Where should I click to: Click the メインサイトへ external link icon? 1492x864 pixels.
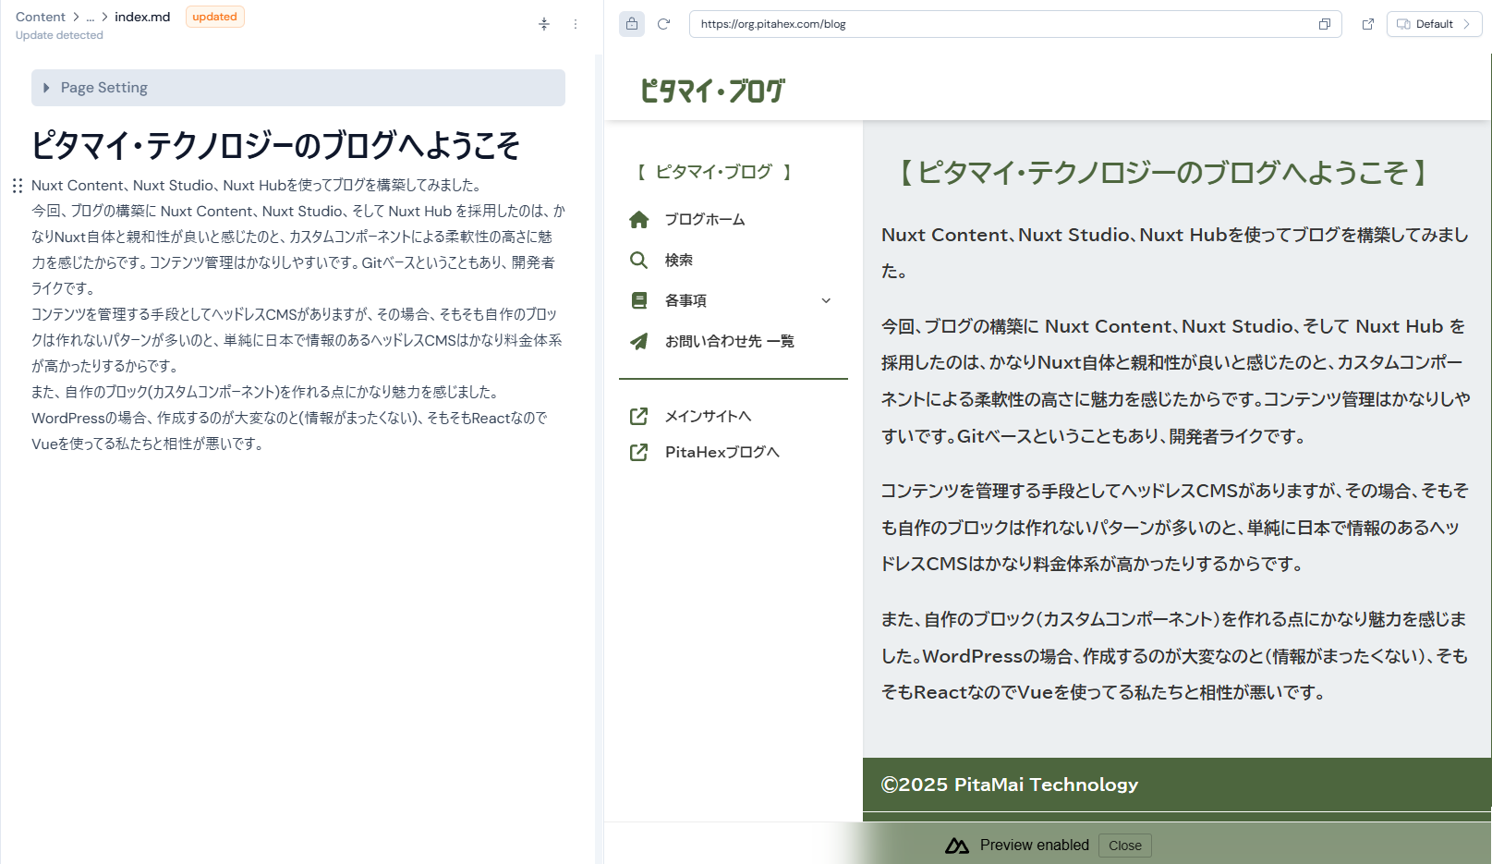638,417
